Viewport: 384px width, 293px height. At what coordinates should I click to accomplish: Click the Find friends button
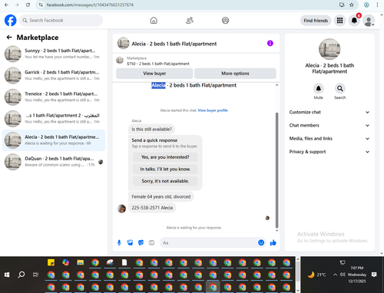tap(316, 21)
